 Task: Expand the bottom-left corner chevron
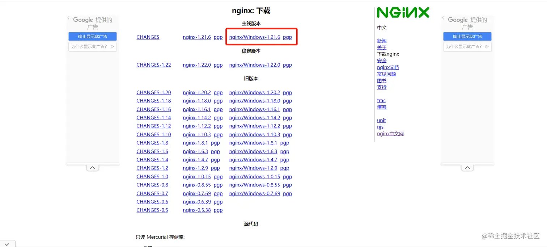pyautogui.click(x=7, y=244)
